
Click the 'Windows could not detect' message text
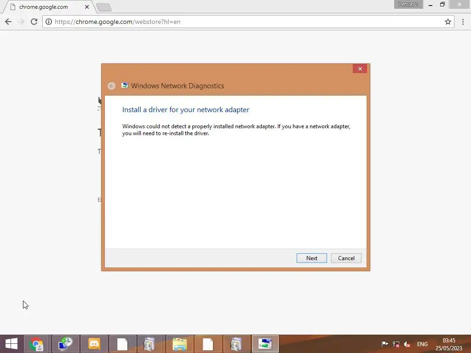[x=236, y=130]
